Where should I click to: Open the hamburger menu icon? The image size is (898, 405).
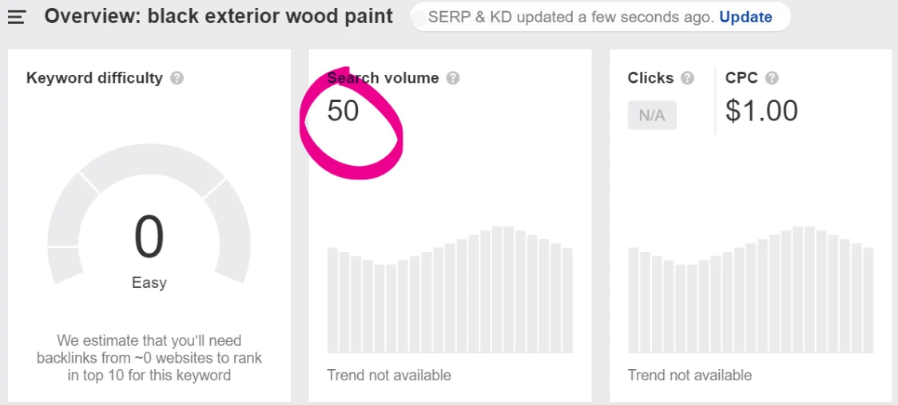pyautogui.click(x=17, y=18)
